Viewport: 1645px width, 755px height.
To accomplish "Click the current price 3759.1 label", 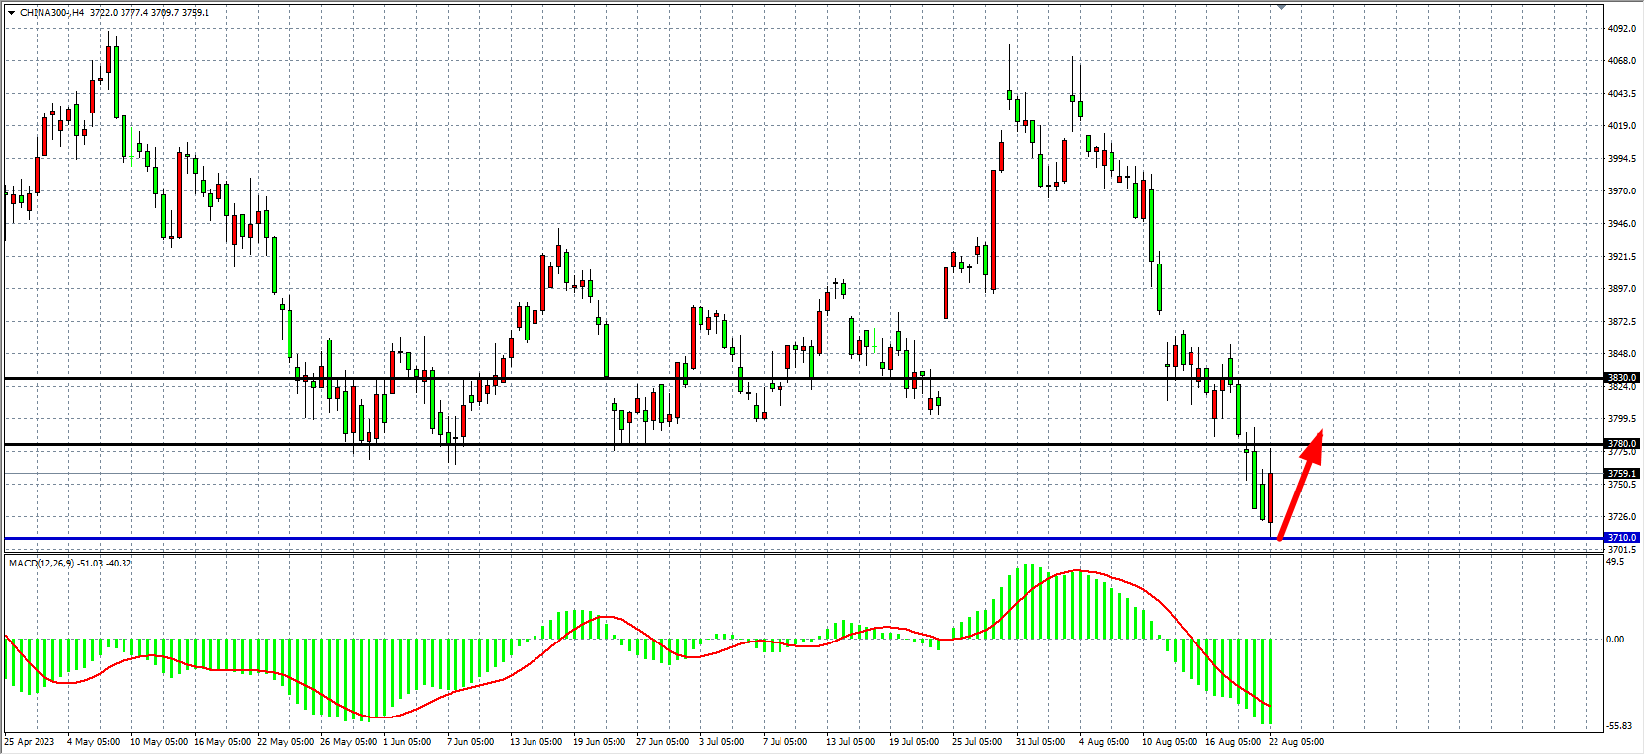I will (x=1621, y=474).
